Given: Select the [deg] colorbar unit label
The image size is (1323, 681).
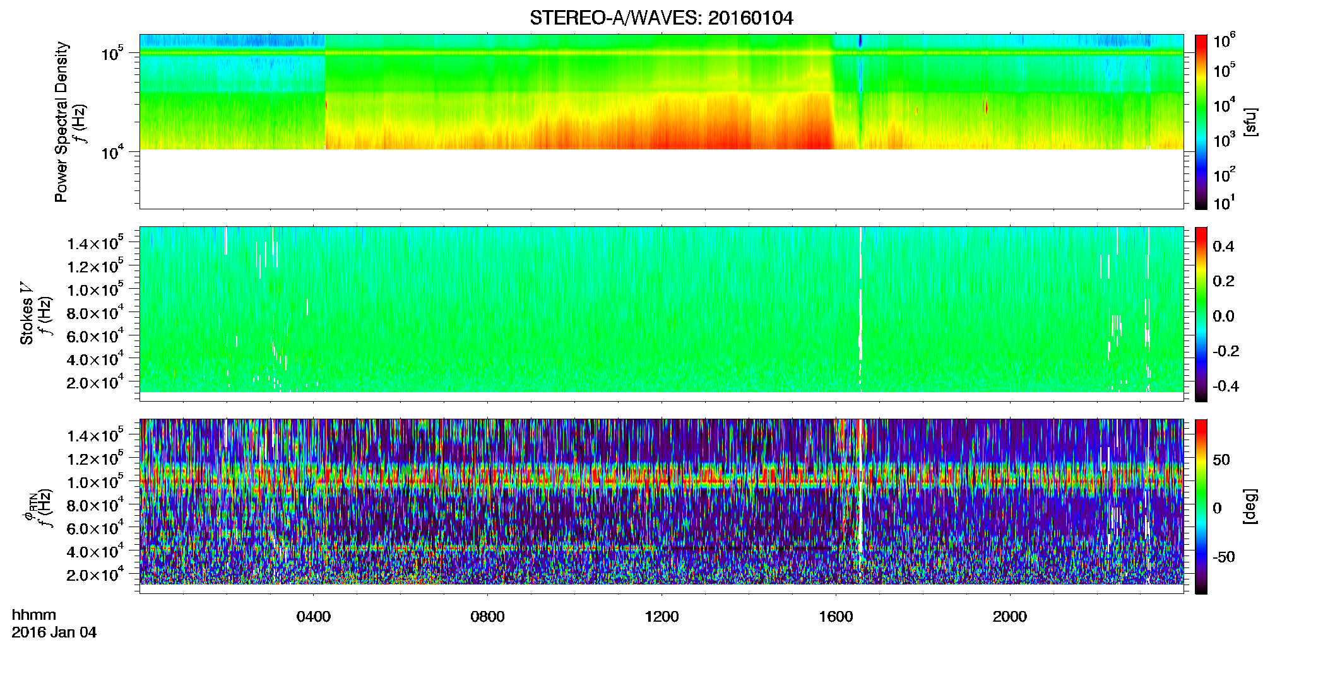Looking at the screenshot, I should 1250,506.
